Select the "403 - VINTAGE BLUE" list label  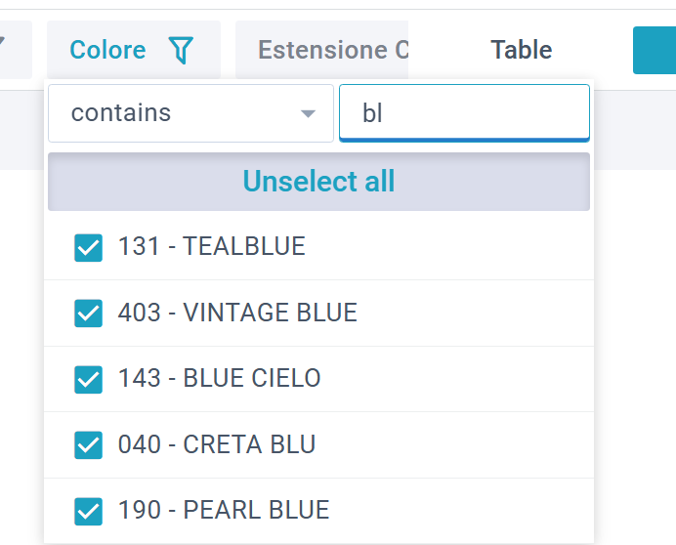coord(237,313)
